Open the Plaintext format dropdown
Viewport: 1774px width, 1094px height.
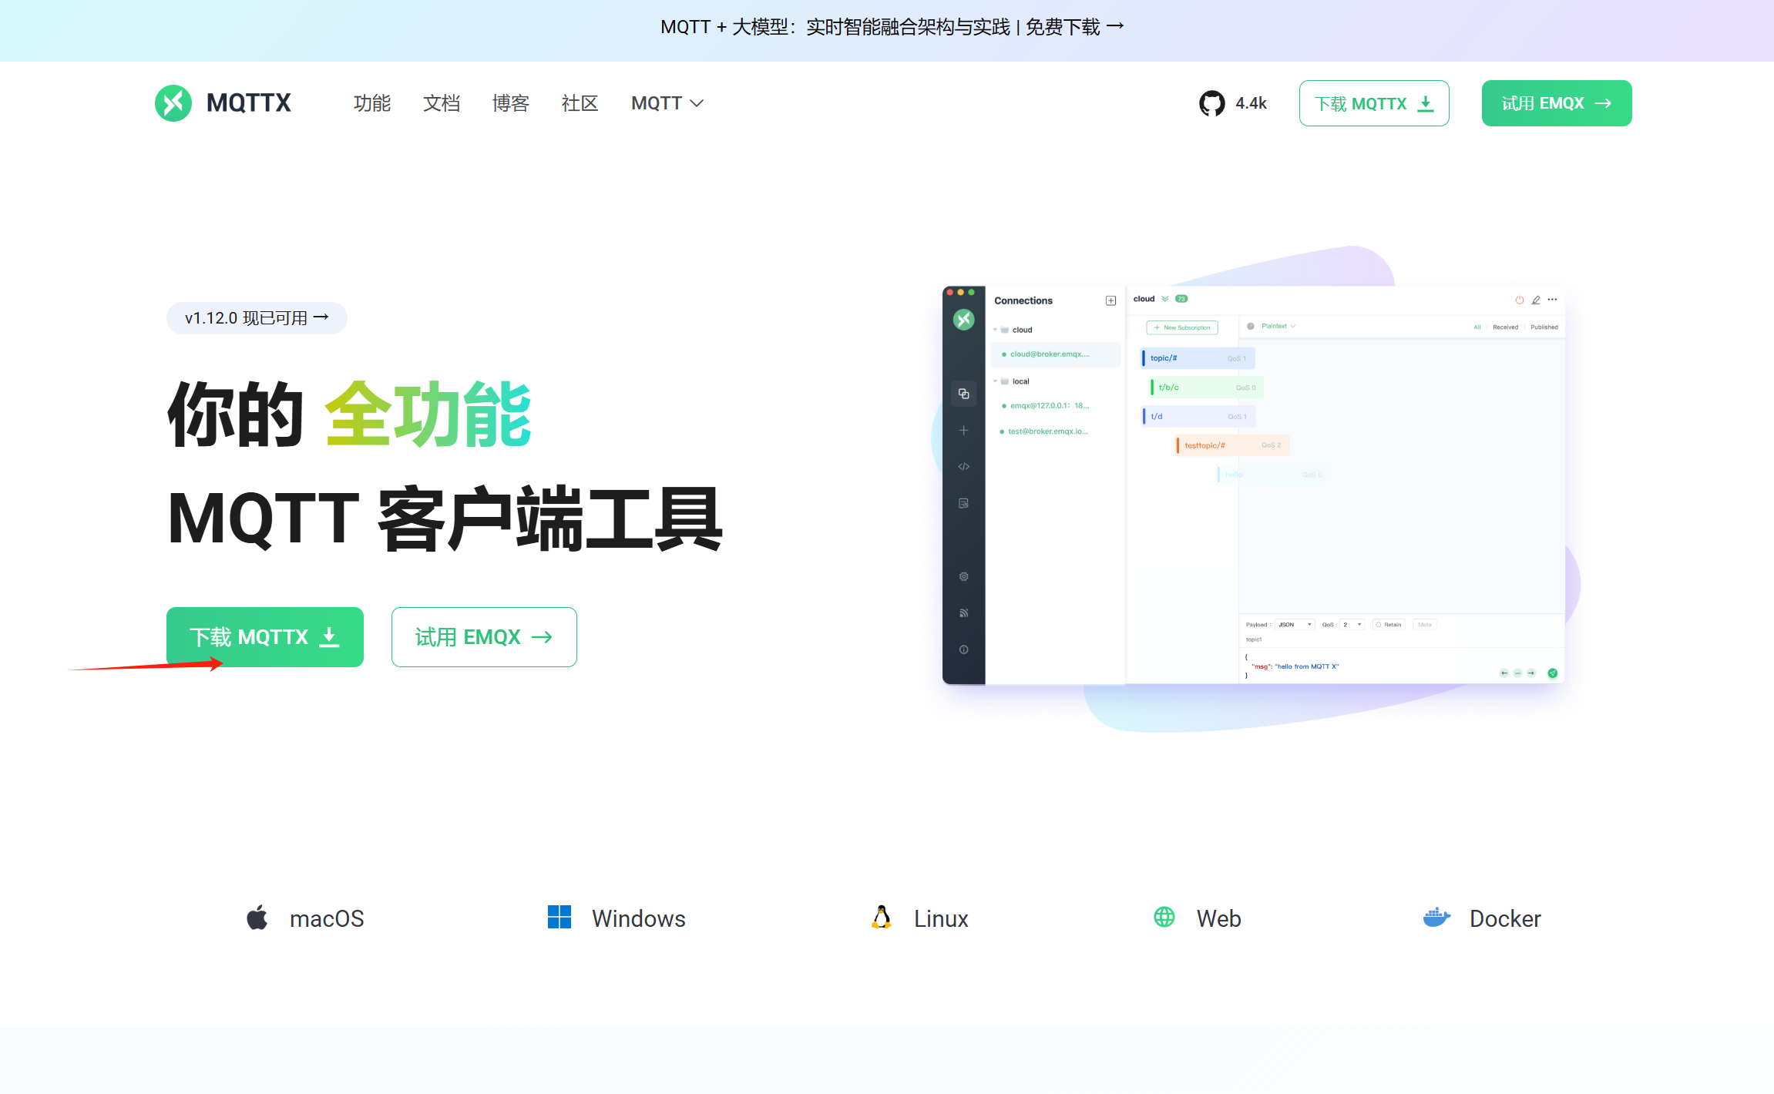coord(1278,326)
